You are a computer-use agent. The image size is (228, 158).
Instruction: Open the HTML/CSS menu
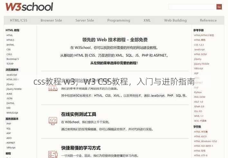(19, 20)
